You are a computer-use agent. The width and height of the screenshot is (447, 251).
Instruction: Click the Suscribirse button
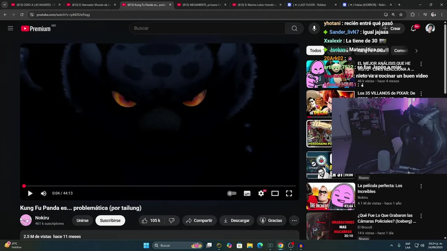coord(110,220)
